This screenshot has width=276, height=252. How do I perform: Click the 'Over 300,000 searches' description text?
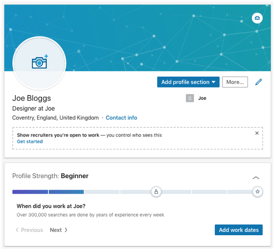[x=90, y=215]
